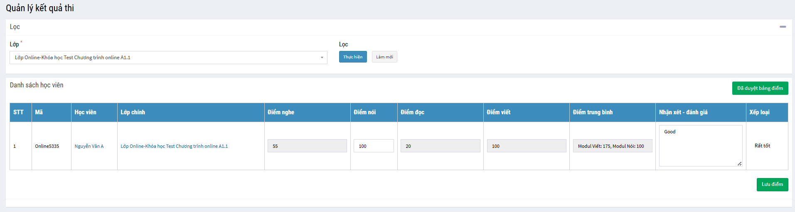Grab the textarea resize handle

coord(739,164)
